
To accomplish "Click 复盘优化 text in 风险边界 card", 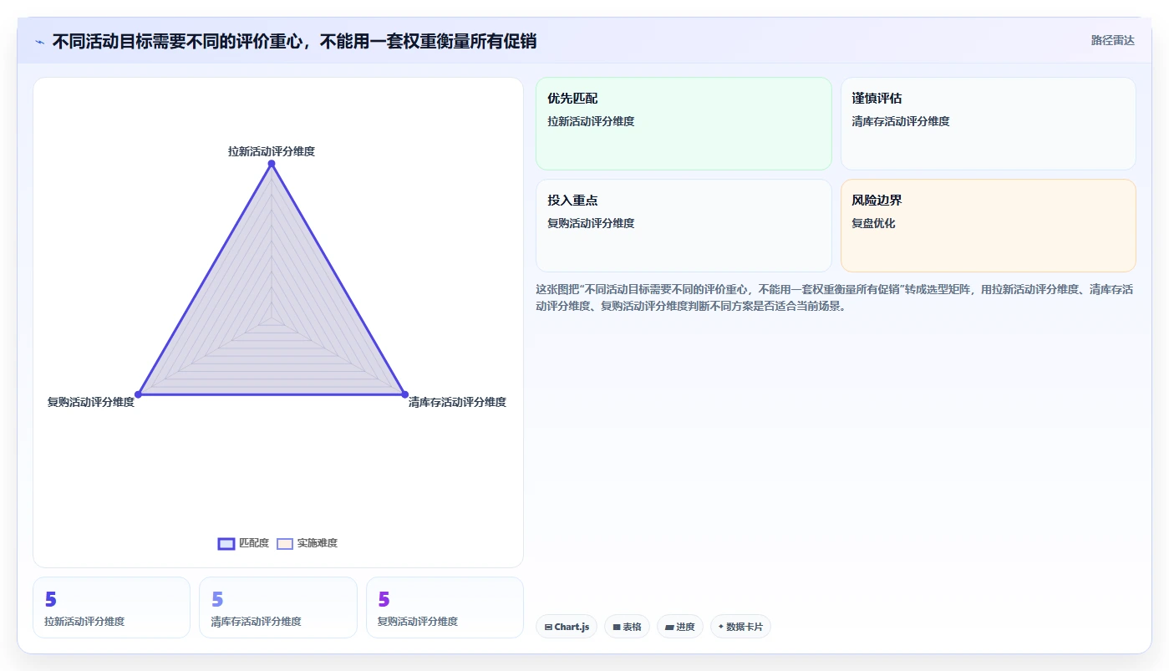I will coord(873,223).
